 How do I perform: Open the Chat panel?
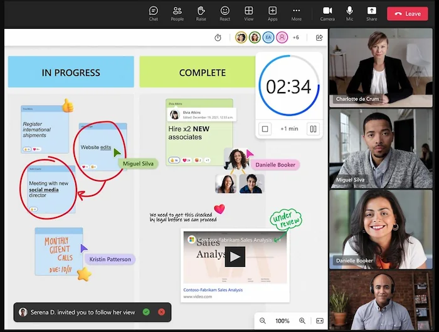click(x=154, y=13)
